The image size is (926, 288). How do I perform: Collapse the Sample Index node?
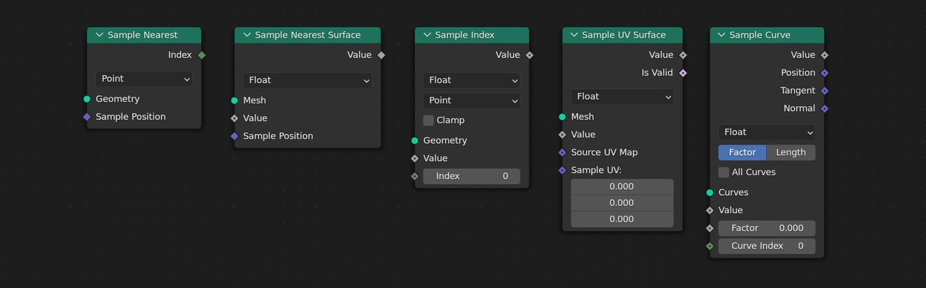click(427, 35)
